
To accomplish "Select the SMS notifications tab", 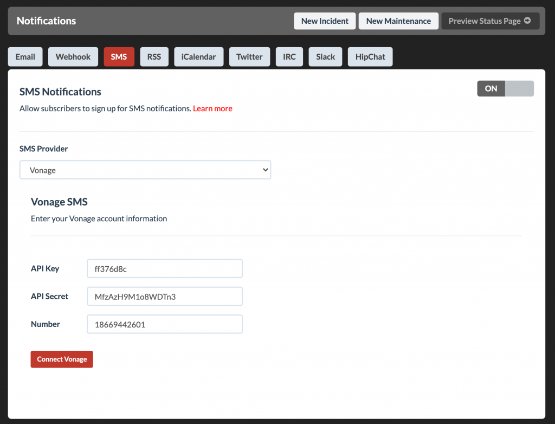I will (119, 56).
